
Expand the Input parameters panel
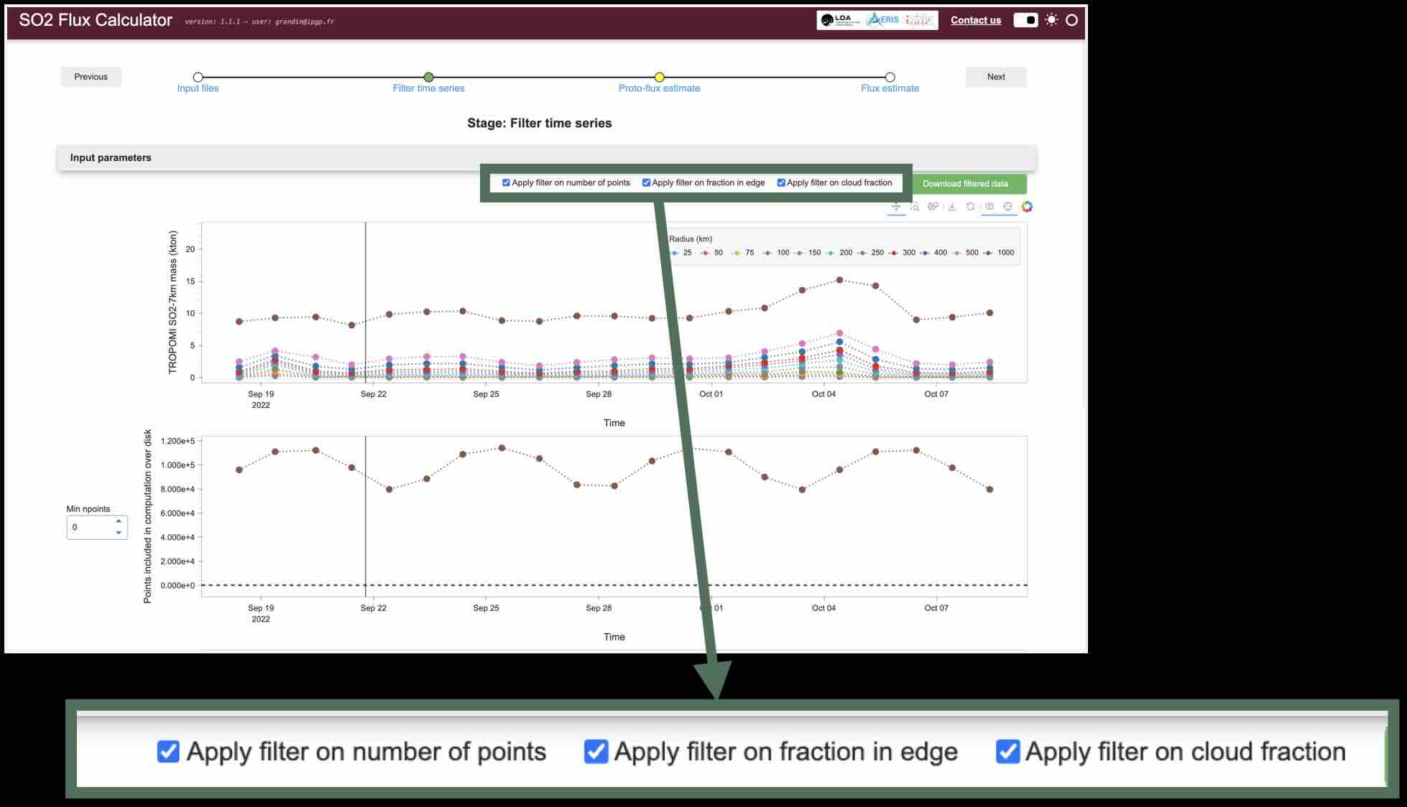[x=111, y=158]
